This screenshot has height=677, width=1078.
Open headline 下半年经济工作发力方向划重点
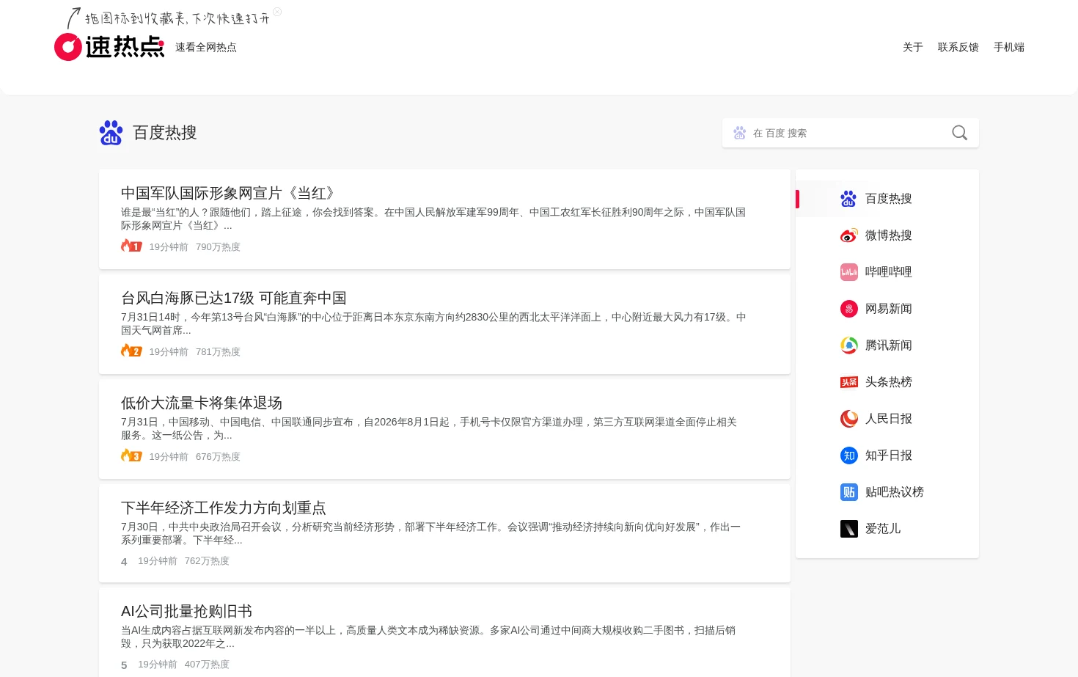(x=224, y=508)
